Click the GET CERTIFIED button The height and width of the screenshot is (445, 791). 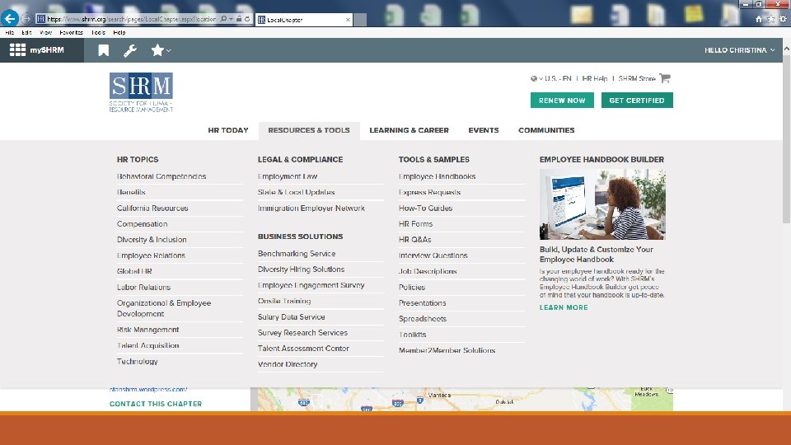tap(637, 101)
